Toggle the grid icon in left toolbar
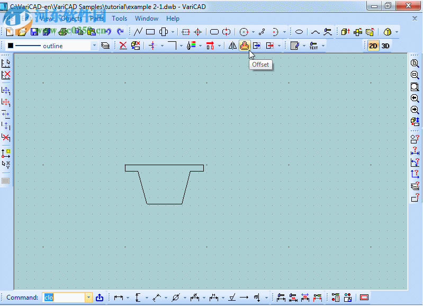 click(6, 181)
